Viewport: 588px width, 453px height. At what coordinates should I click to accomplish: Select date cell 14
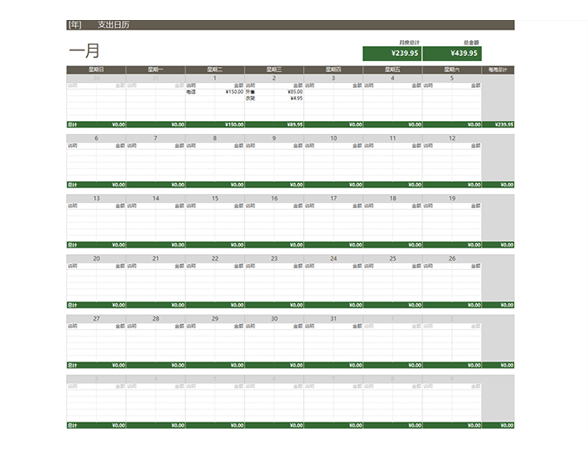pos(156,199)
